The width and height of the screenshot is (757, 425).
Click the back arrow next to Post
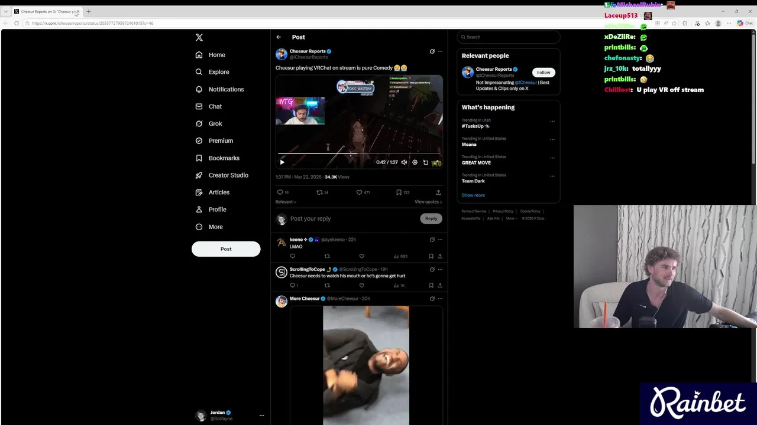[x=279, y=37]
